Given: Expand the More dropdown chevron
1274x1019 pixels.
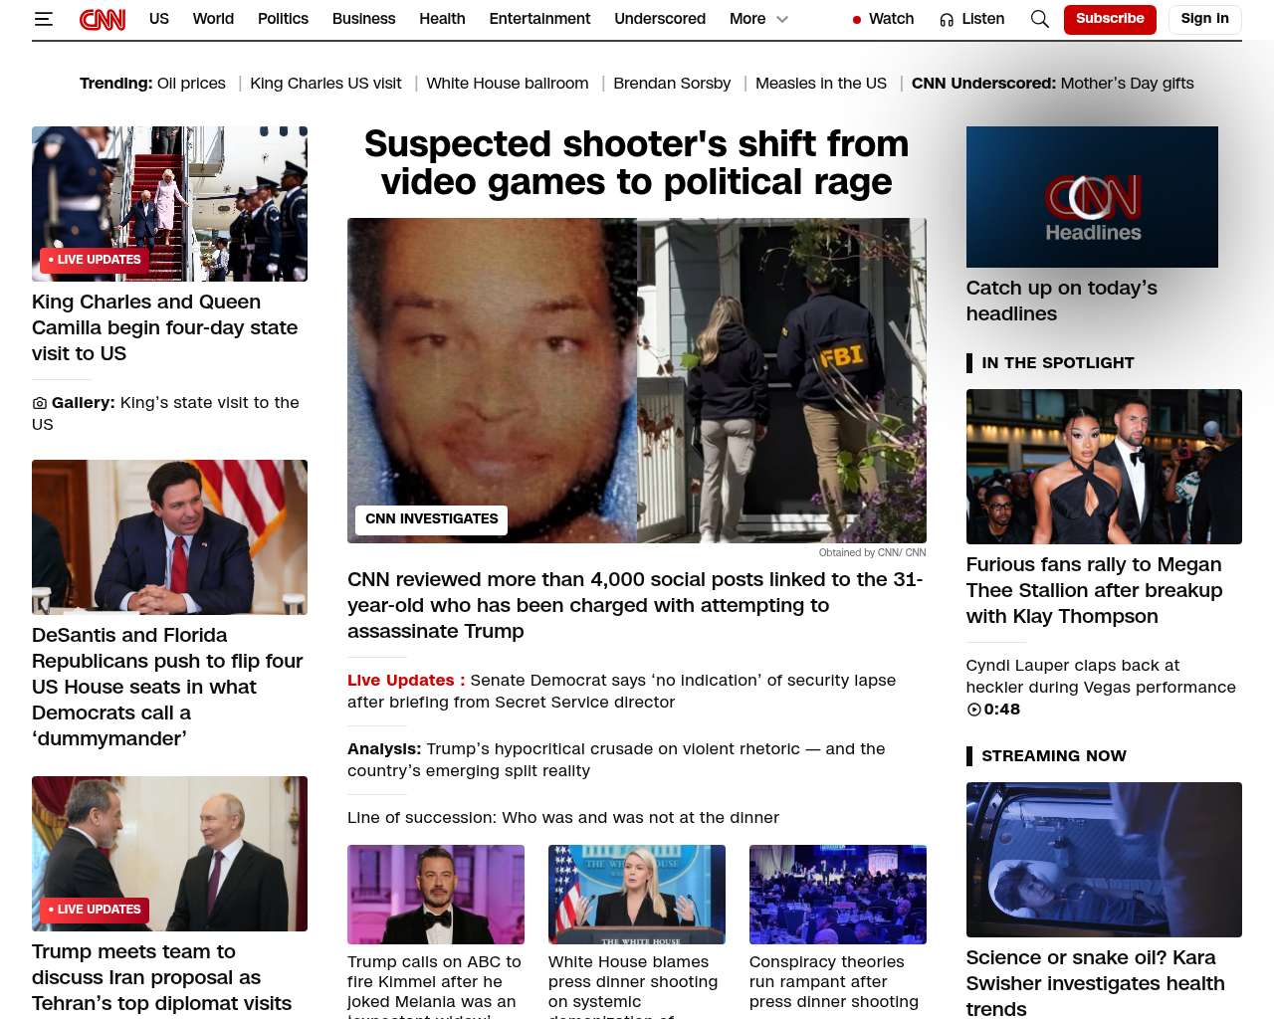Looking at the screenshot, I should pyautogui.click(x=782, y=19).
